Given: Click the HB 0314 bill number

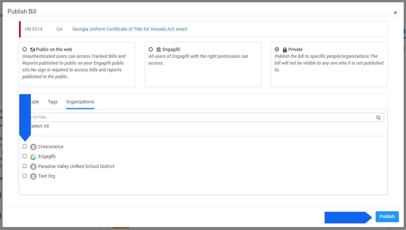Looking at the screenshot, I should pos(34,29).
